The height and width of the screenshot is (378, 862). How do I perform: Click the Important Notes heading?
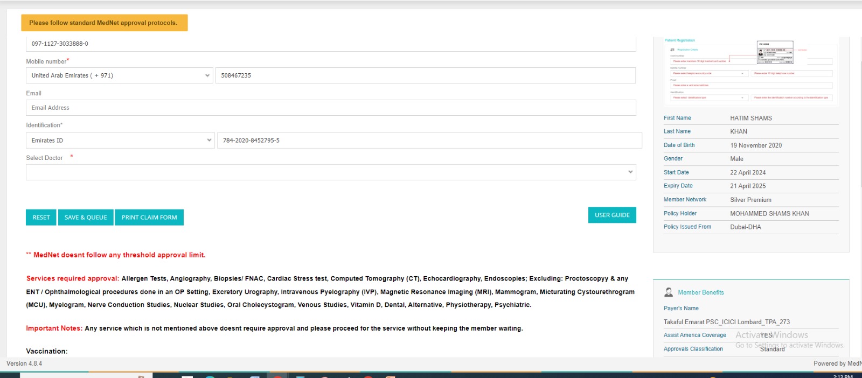click(x=54, y=328)
